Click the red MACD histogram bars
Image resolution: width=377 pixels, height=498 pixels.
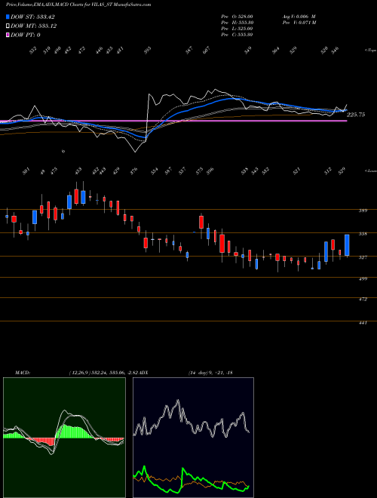[x=41, y=441]
